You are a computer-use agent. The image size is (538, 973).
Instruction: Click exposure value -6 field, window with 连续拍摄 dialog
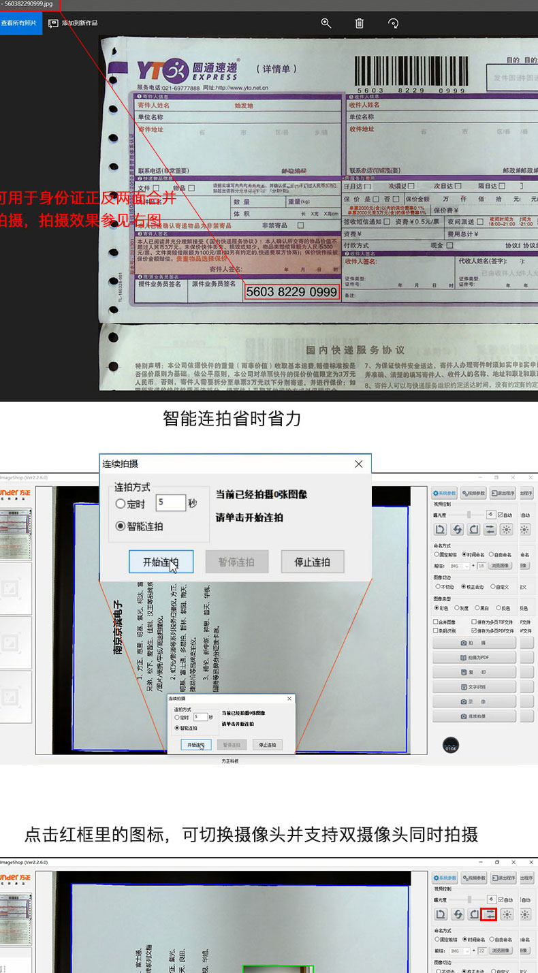[x=491, y=515]
